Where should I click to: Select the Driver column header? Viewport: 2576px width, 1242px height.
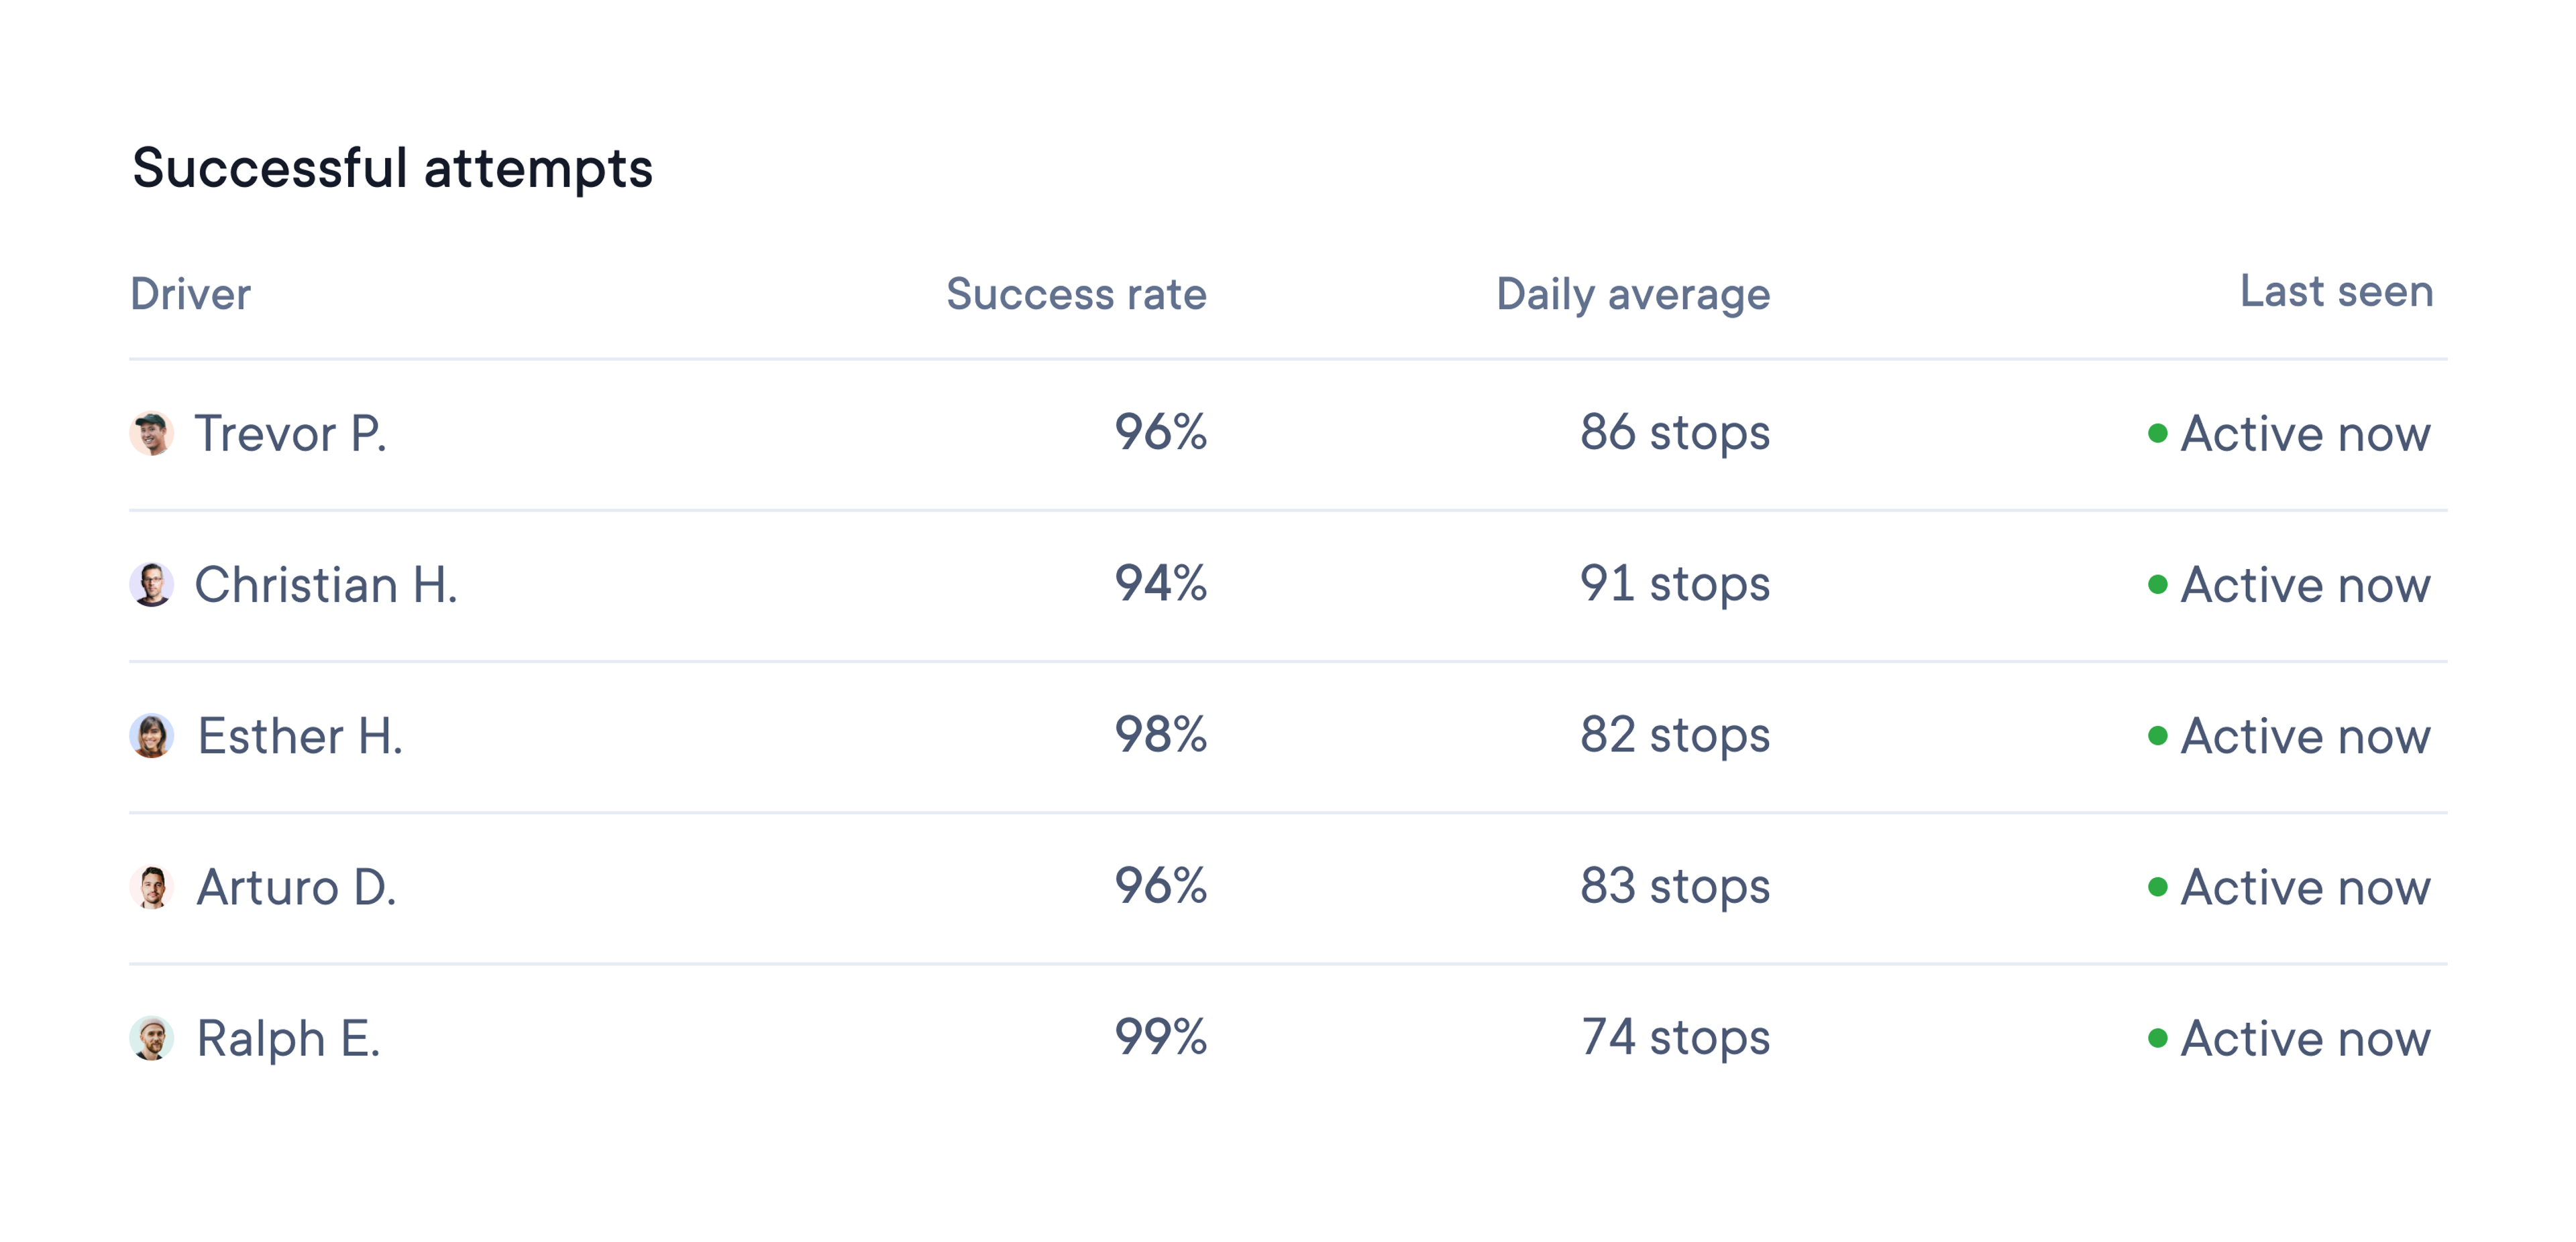[191, 294]
